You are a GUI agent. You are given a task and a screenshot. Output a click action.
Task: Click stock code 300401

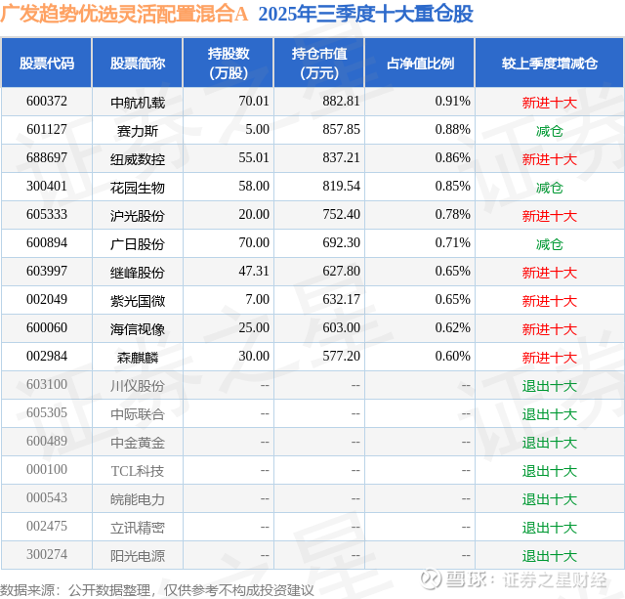coord(47,187)
